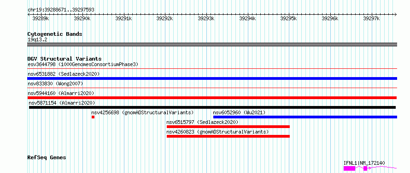
Task: Click the small nsv4256698 red variant square
Action: (93, 117)
